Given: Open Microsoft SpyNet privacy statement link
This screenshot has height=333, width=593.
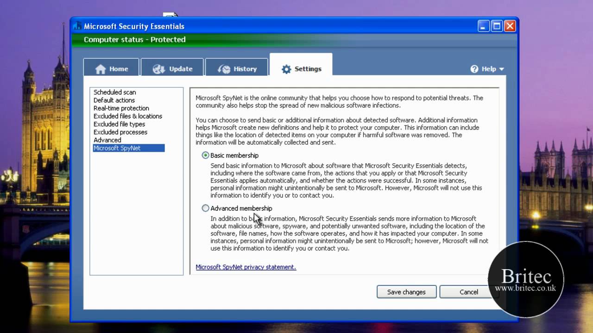Looking at the screenshot, I should click(x=246, y=267).
